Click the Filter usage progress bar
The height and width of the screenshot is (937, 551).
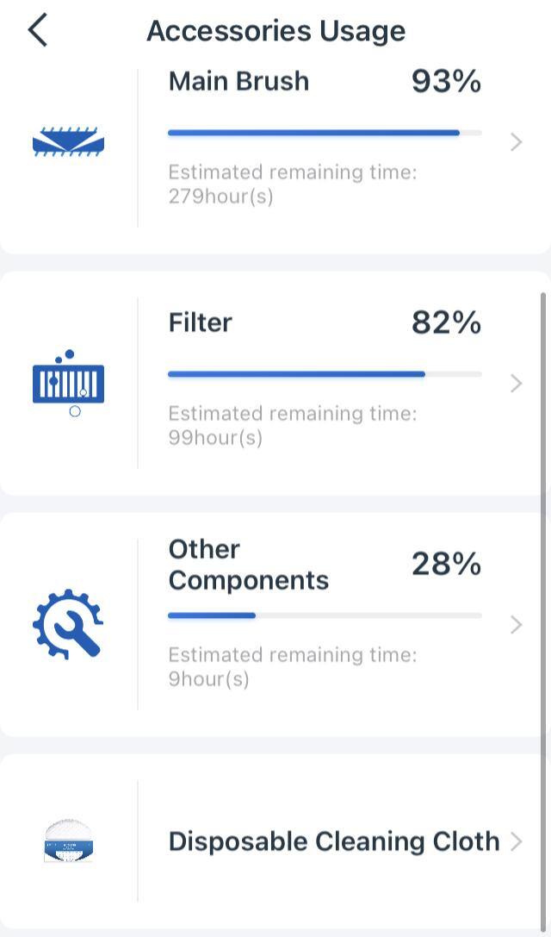(325, 374)
